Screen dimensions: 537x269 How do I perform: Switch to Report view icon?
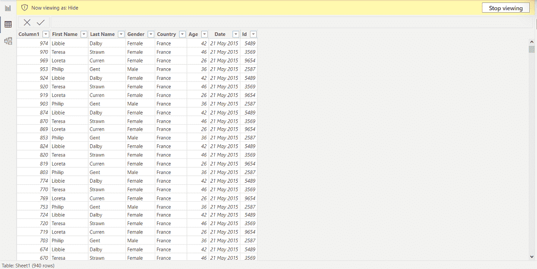coord(8,8)
